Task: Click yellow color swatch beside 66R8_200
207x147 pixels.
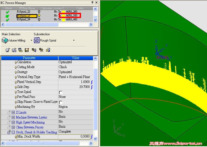Action: click(64, 12)
